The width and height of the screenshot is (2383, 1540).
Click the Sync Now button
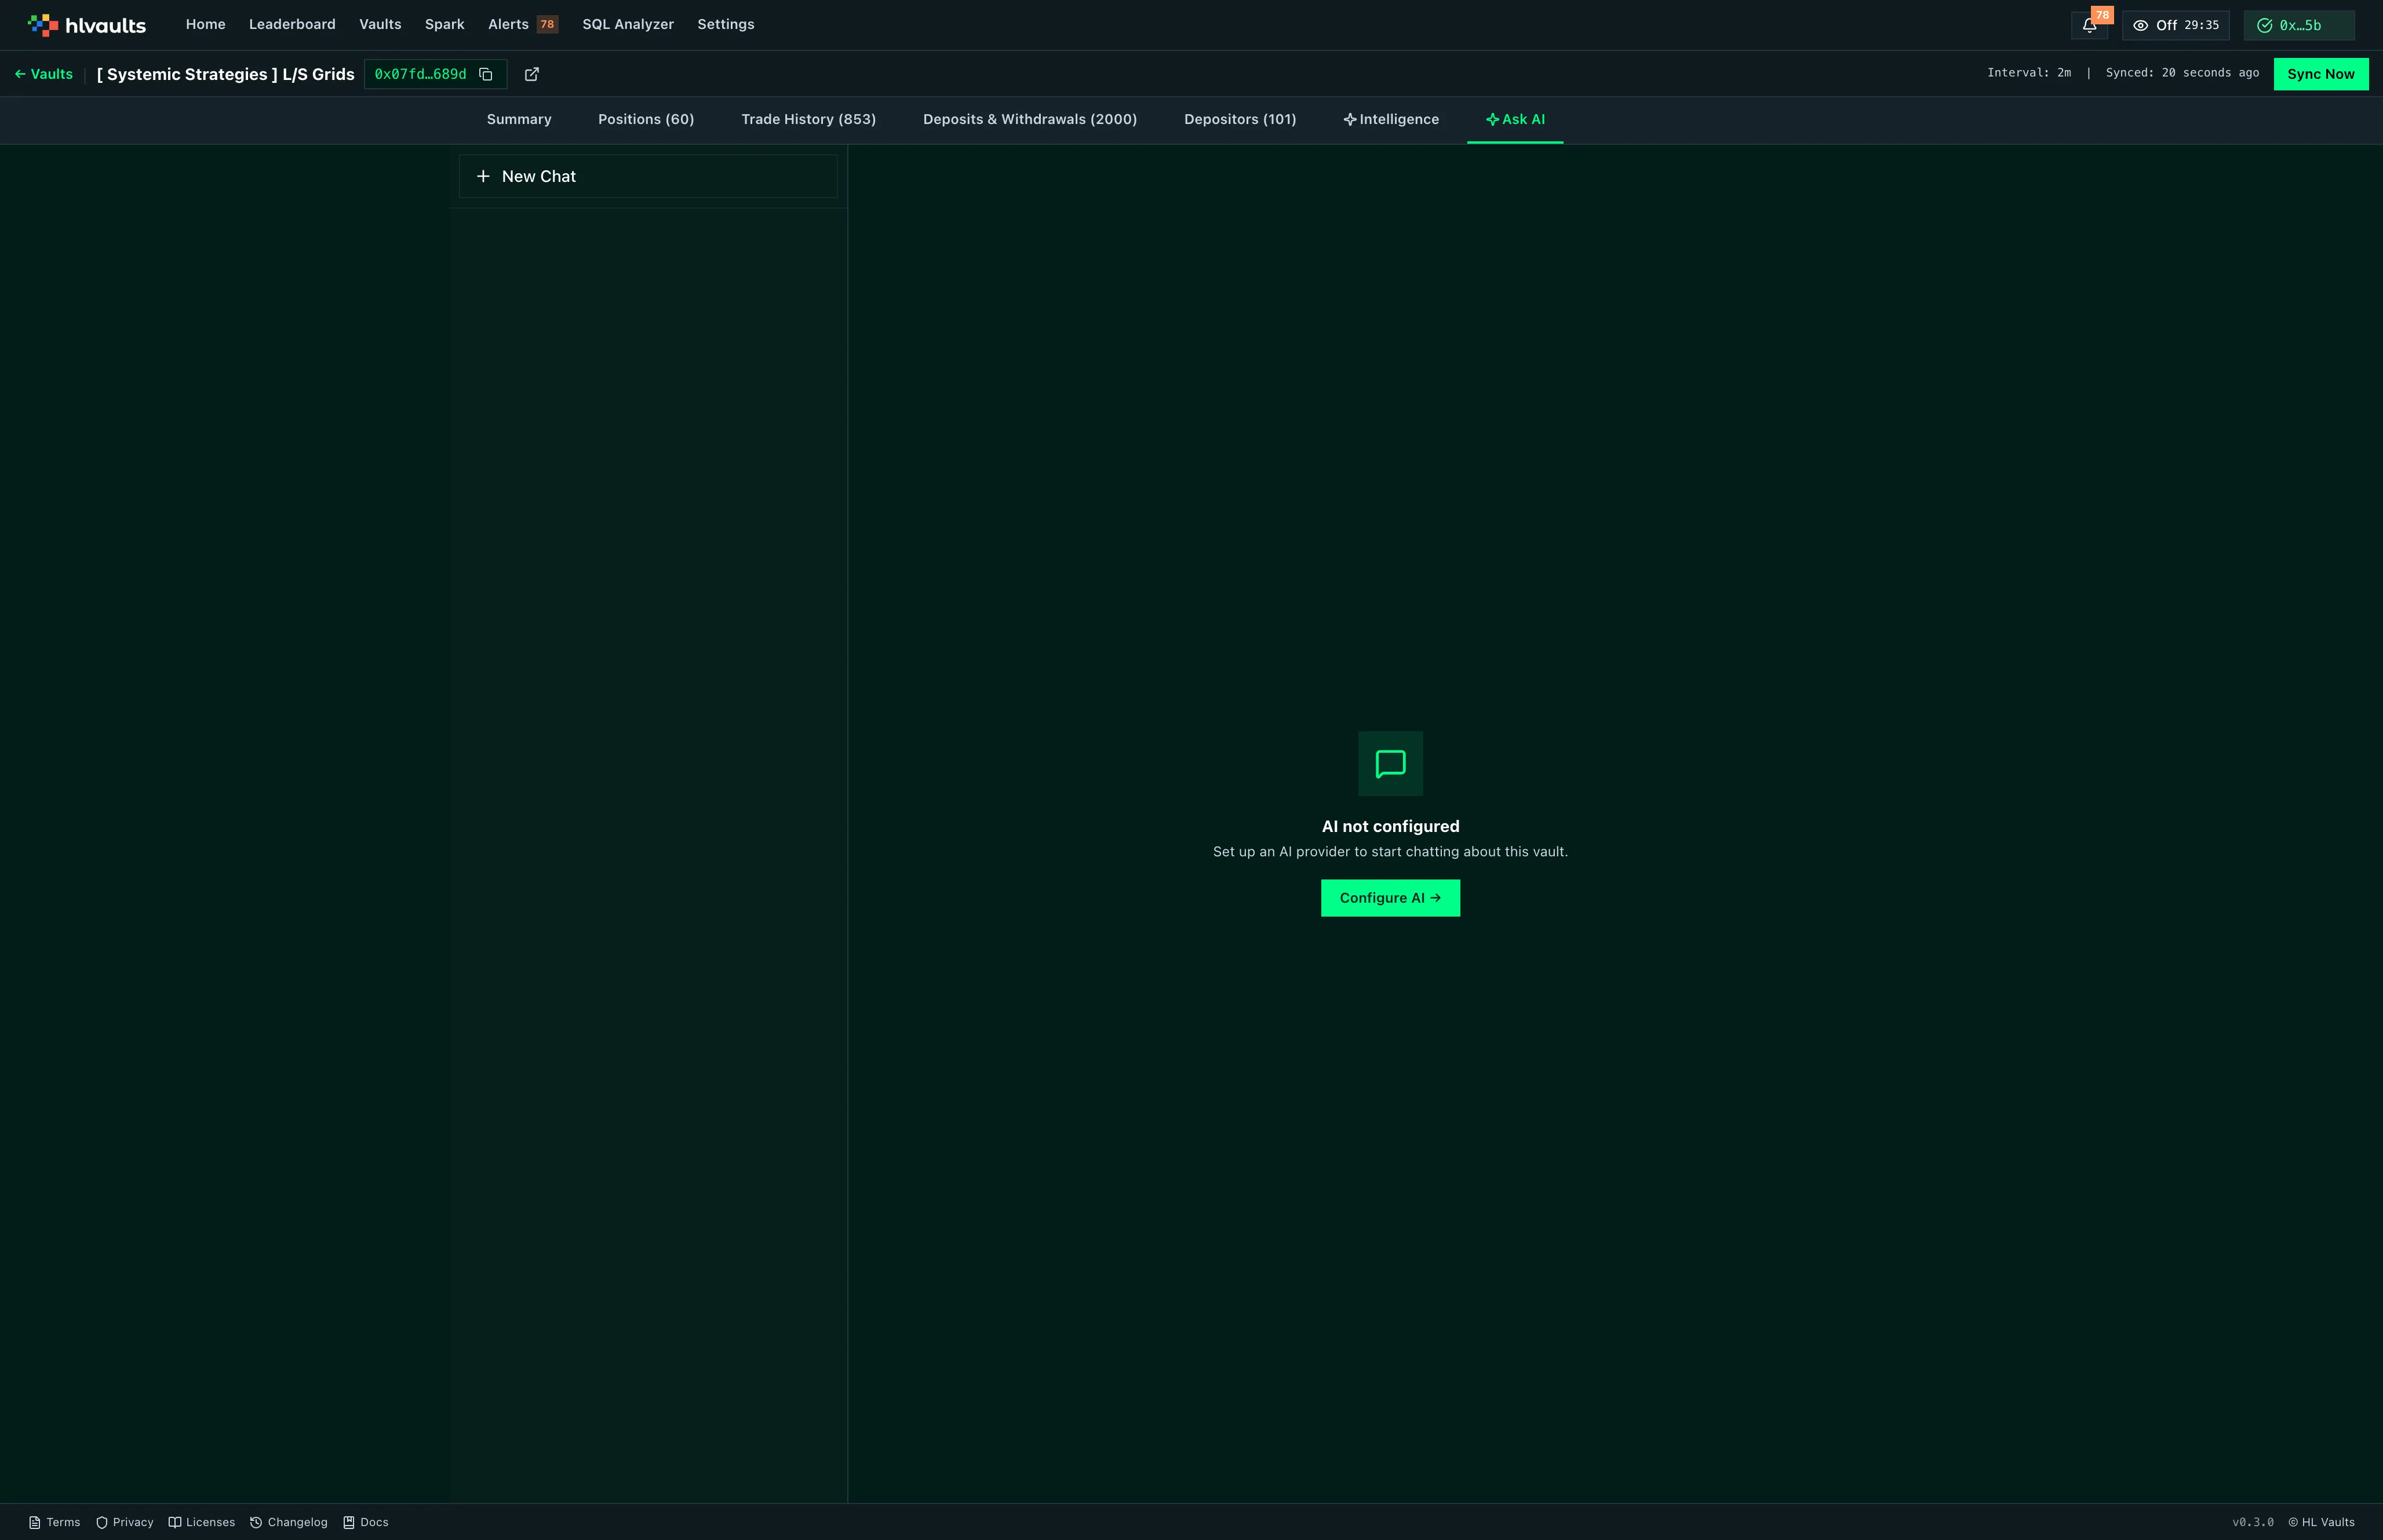(2320, 74)
